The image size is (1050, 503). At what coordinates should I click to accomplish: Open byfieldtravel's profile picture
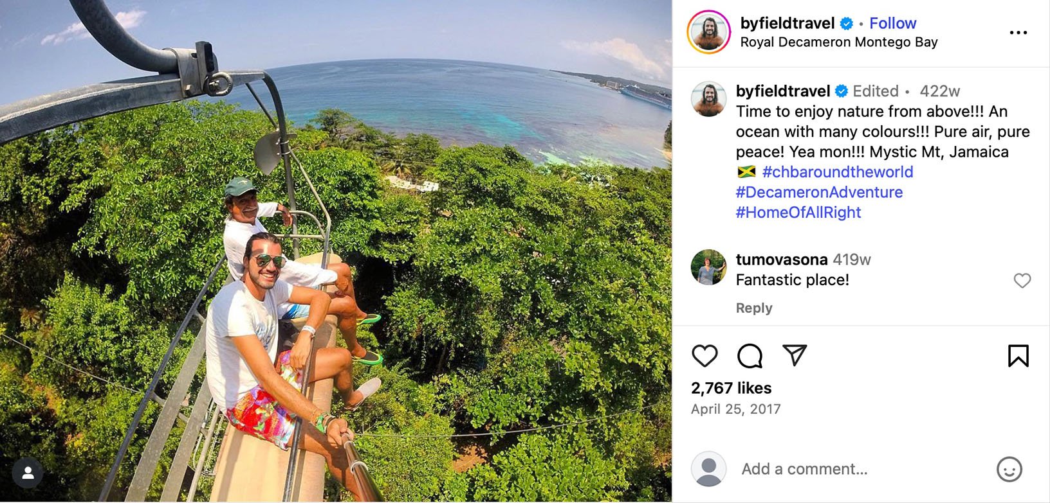[708, 31]
